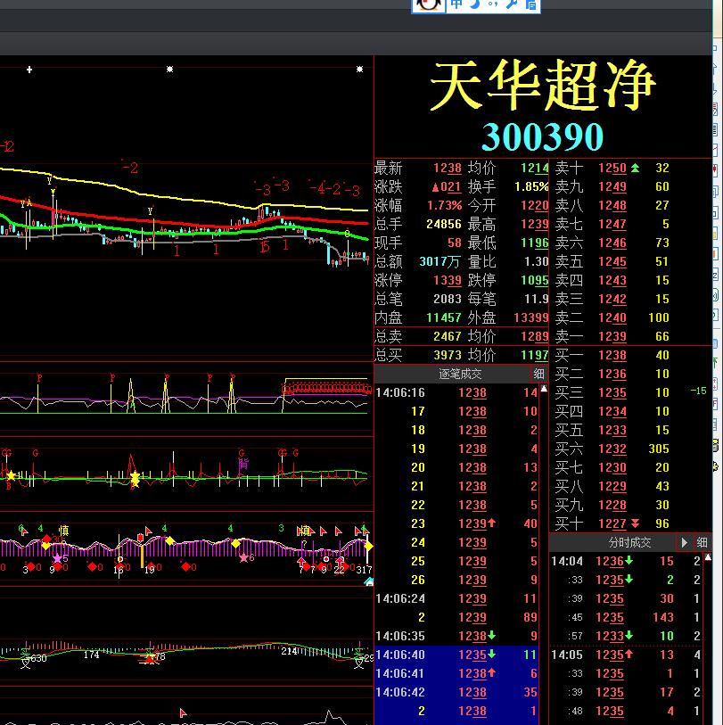
Task: Select the 买一 1238 bid row
Action: click(x=630, y=355)
